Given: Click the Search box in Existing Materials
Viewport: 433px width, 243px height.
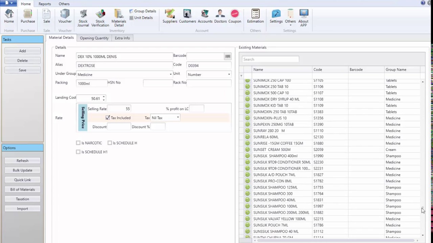Looking at the screenshot, I should (270, 59).
